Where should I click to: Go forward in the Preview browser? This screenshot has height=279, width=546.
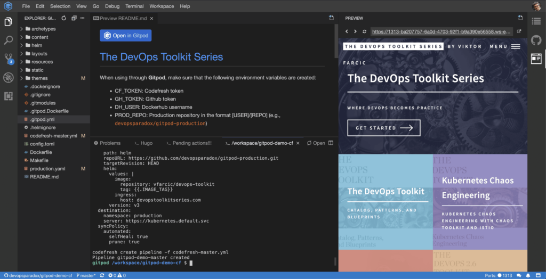(x=355, y=31)
